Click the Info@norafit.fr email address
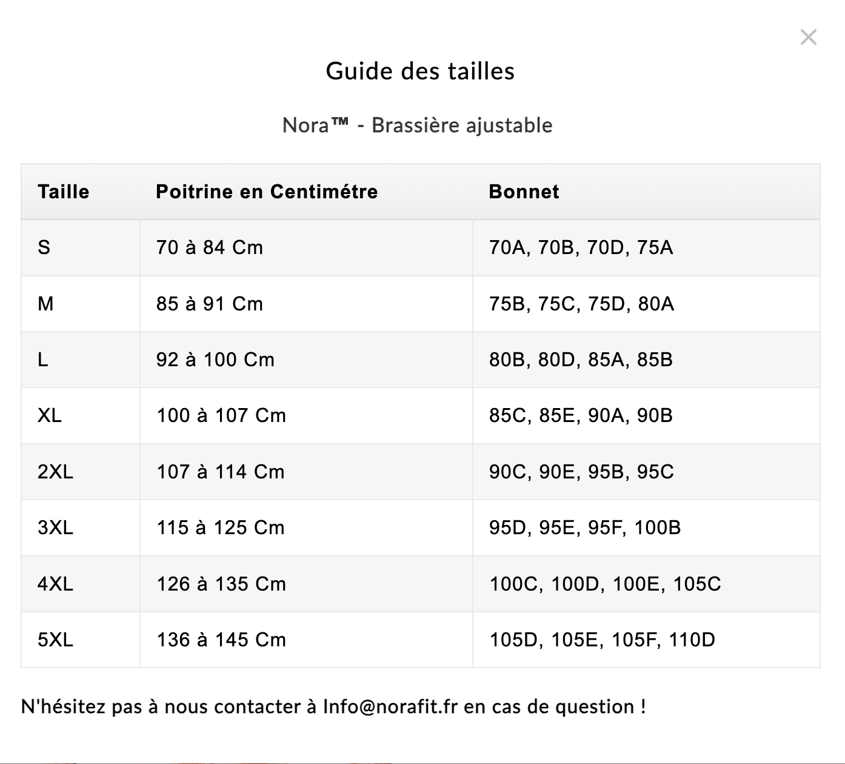 click(390, 707)
